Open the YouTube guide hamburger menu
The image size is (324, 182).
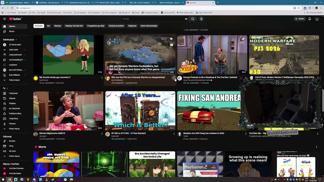point(4,19)
